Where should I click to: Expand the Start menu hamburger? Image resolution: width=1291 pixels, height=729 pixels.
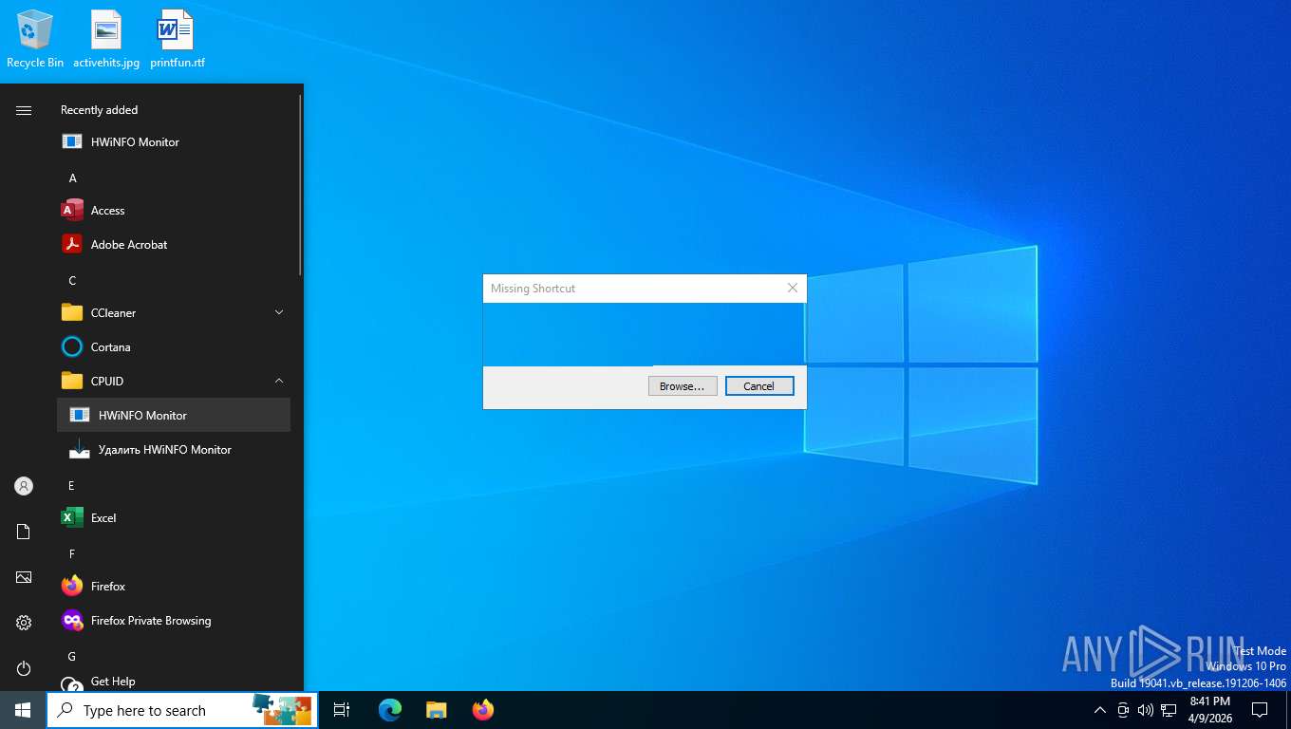(x=24, y=110)
